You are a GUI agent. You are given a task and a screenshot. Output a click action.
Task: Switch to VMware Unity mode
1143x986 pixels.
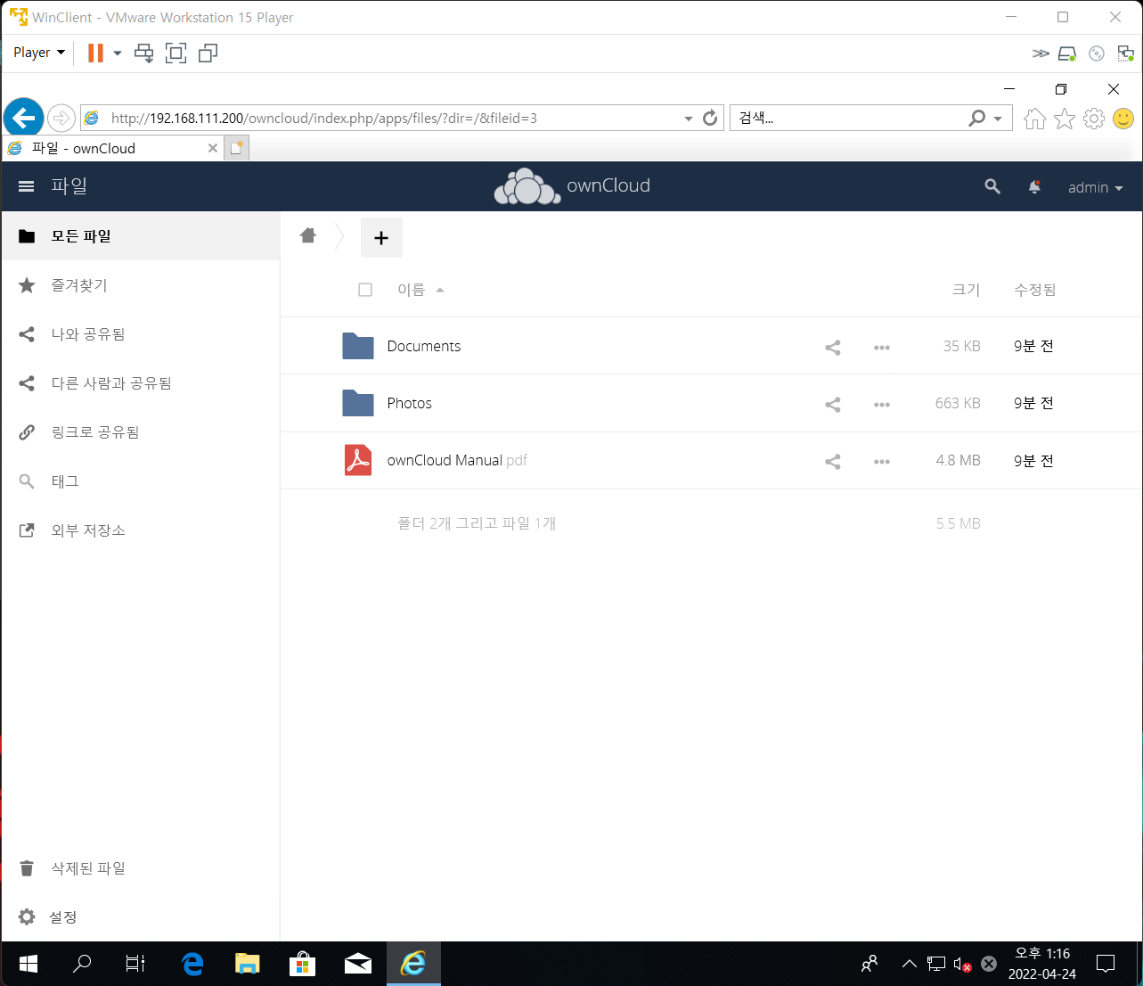208,53
